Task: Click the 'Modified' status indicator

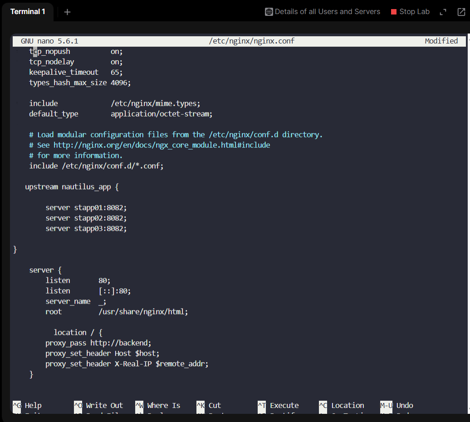Action: [441, 41]
